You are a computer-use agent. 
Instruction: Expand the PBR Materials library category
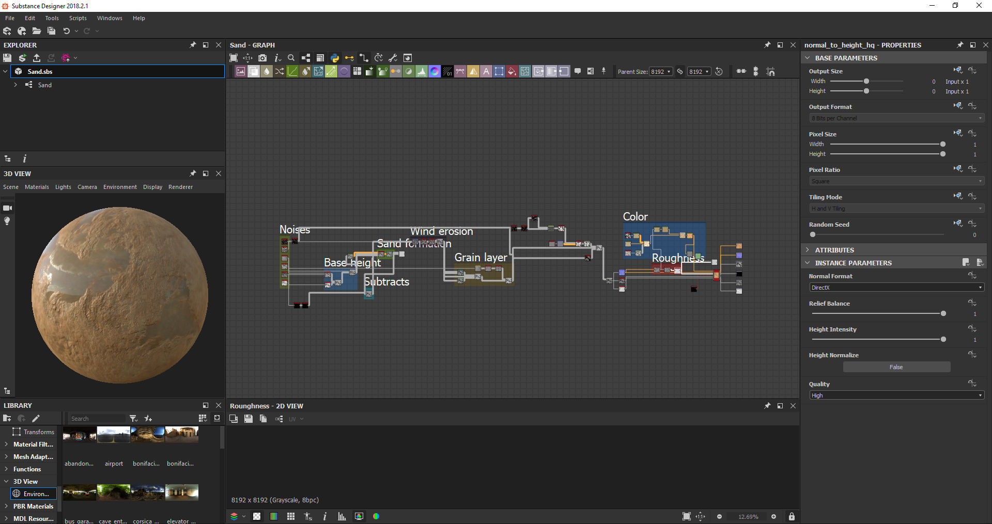[6, 506]
